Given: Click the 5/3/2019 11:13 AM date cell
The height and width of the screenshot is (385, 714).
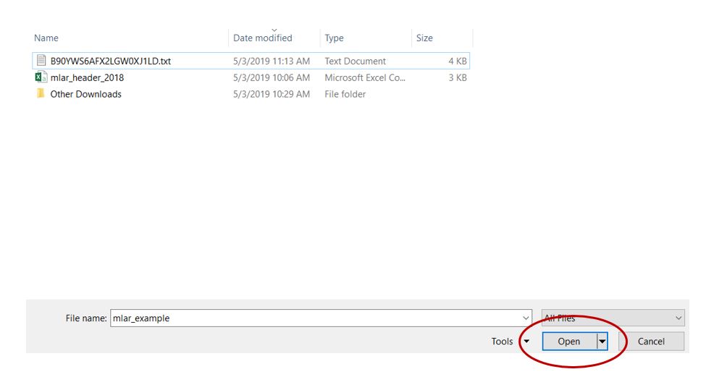Looking at the screenshot, I should coord(272,61).
